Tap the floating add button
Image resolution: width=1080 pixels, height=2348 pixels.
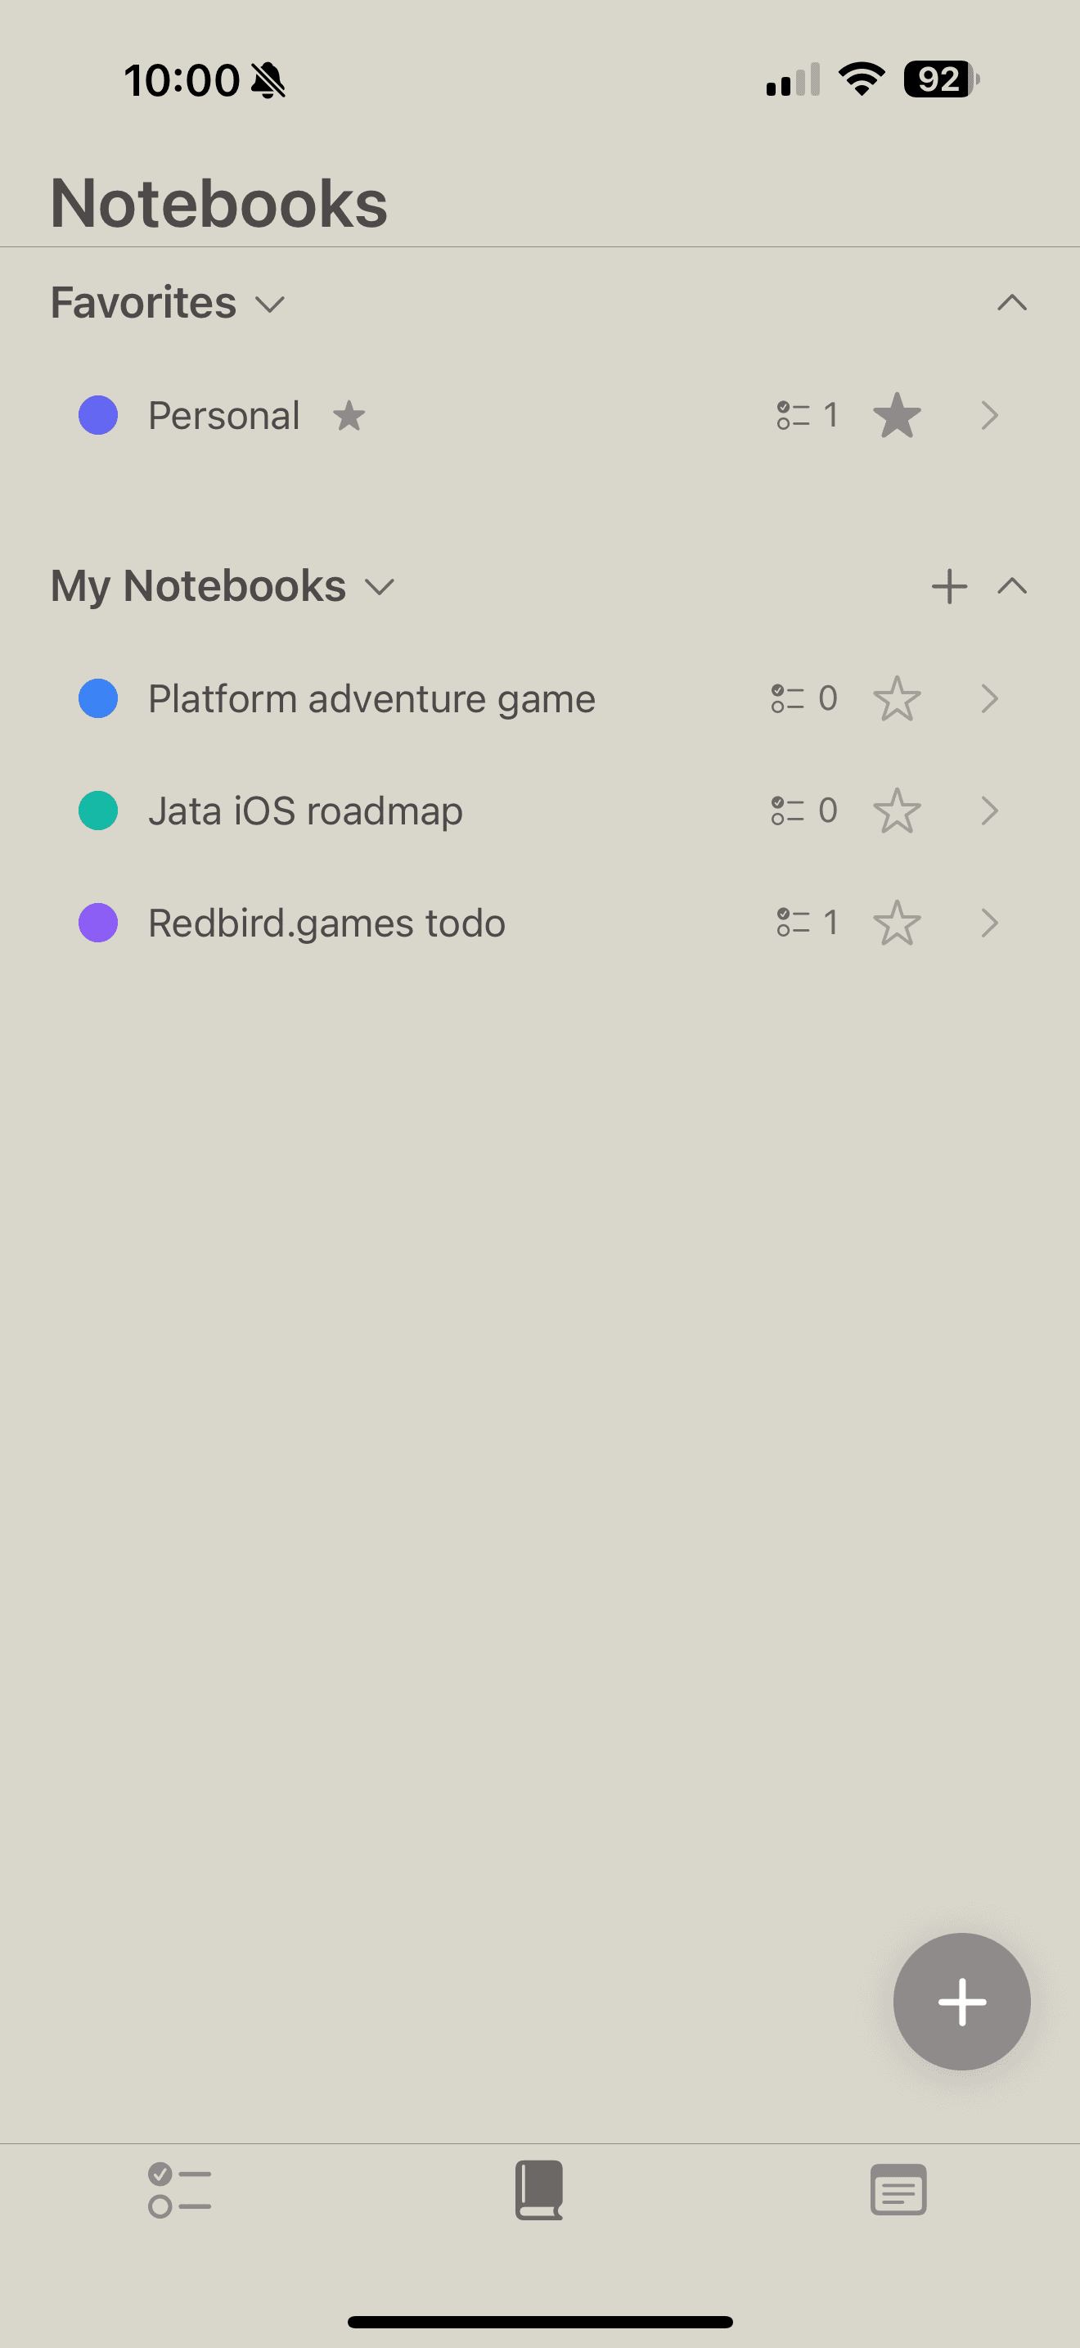coord(961,2002)
